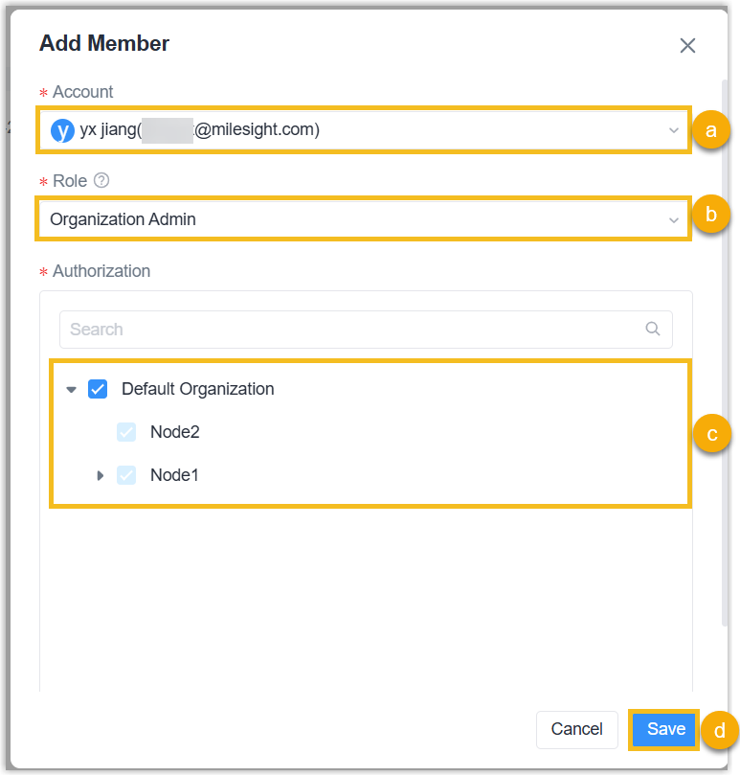The width and height of the screenshot is (740, 776).
Task: Uncheck the Default Organization checkbox
Action: pyautogui.click(x=98, y=389)
